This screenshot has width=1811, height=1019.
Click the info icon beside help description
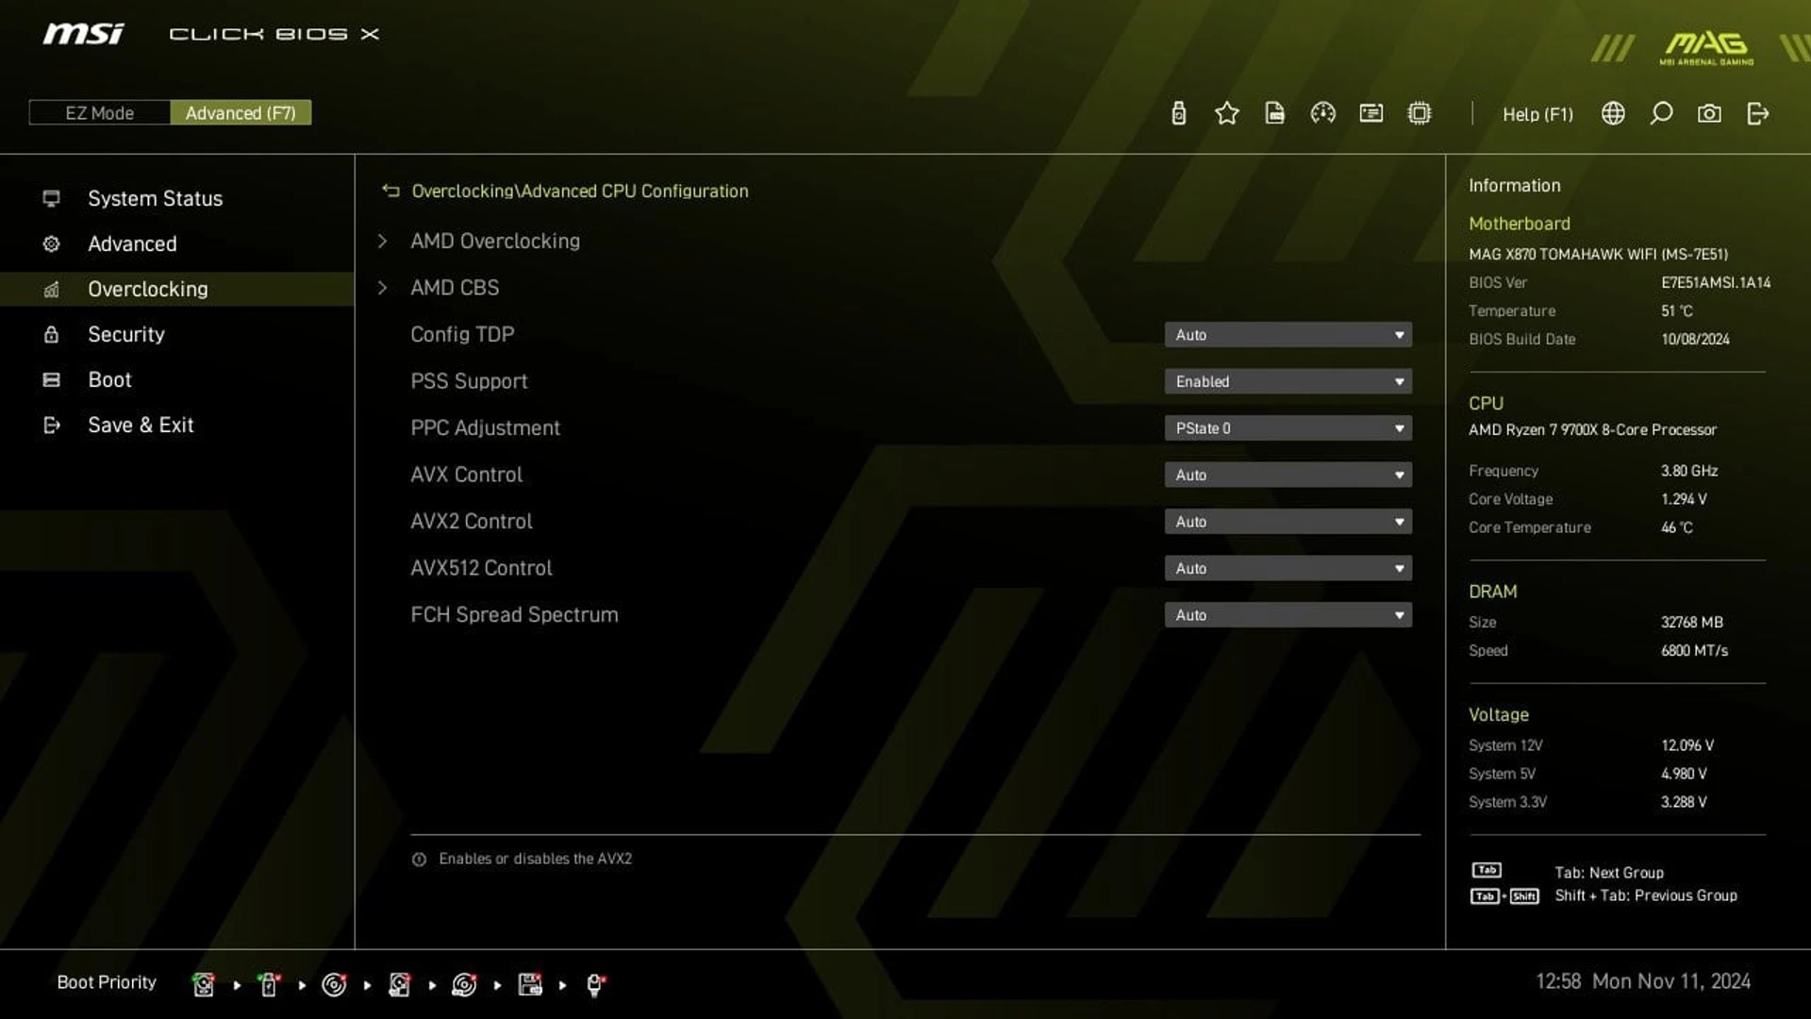click(419, 859)
